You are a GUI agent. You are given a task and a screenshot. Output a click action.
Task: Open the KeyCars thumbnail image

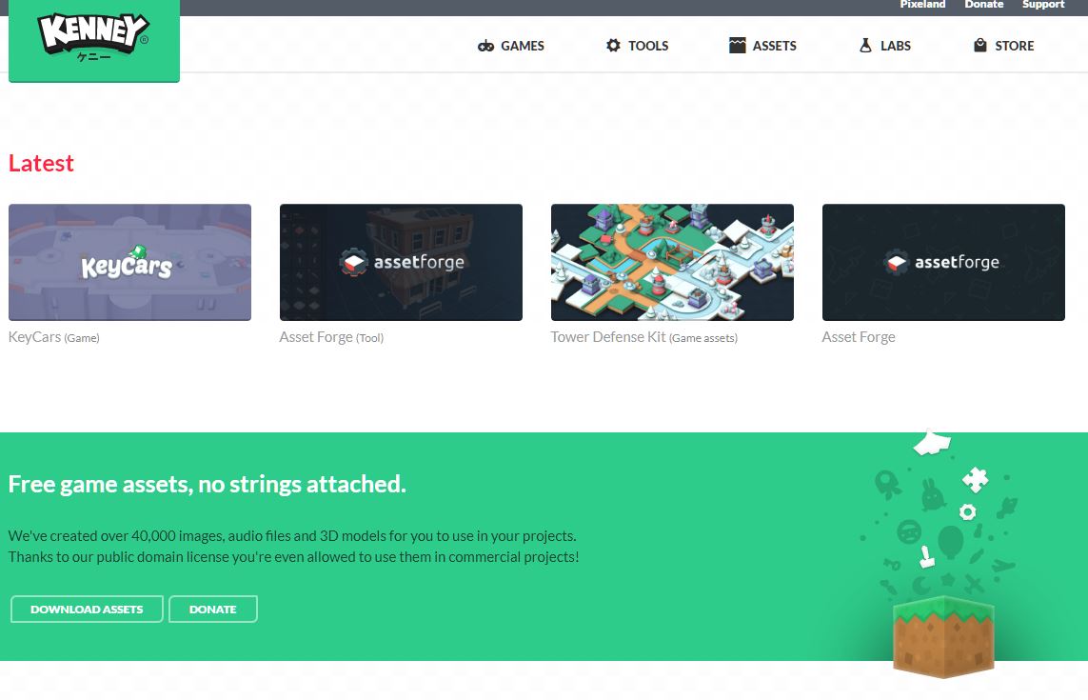tap(129, 262)
